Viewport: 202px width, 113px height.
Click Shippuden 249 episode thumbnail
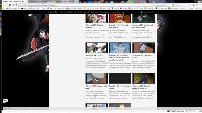[x=97, y=48]
